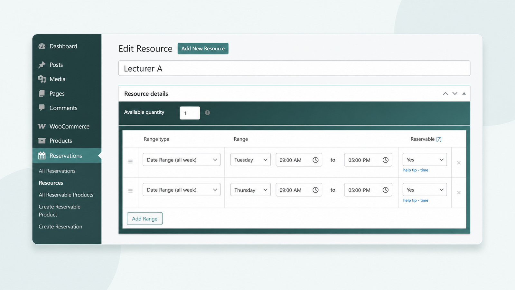Open Range type dropdown in Tuesday row
The width and height of the screenshot is (515, 290).
(x=182, y=159)
